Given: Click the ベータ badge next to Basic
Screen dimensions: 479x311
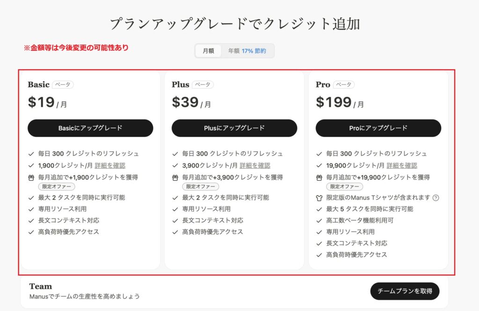Looking at the screenshot, I should [x=62, y=85].
